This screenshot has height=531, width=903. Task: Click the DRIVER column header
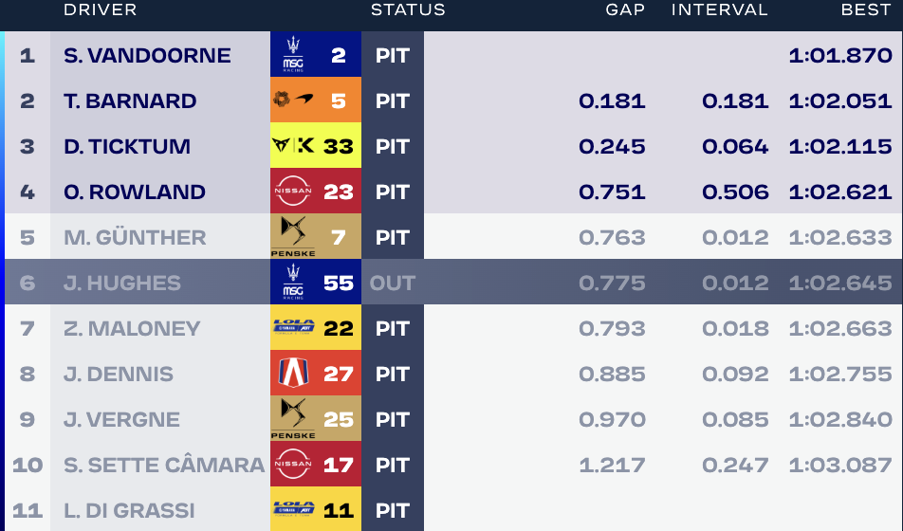101,9
